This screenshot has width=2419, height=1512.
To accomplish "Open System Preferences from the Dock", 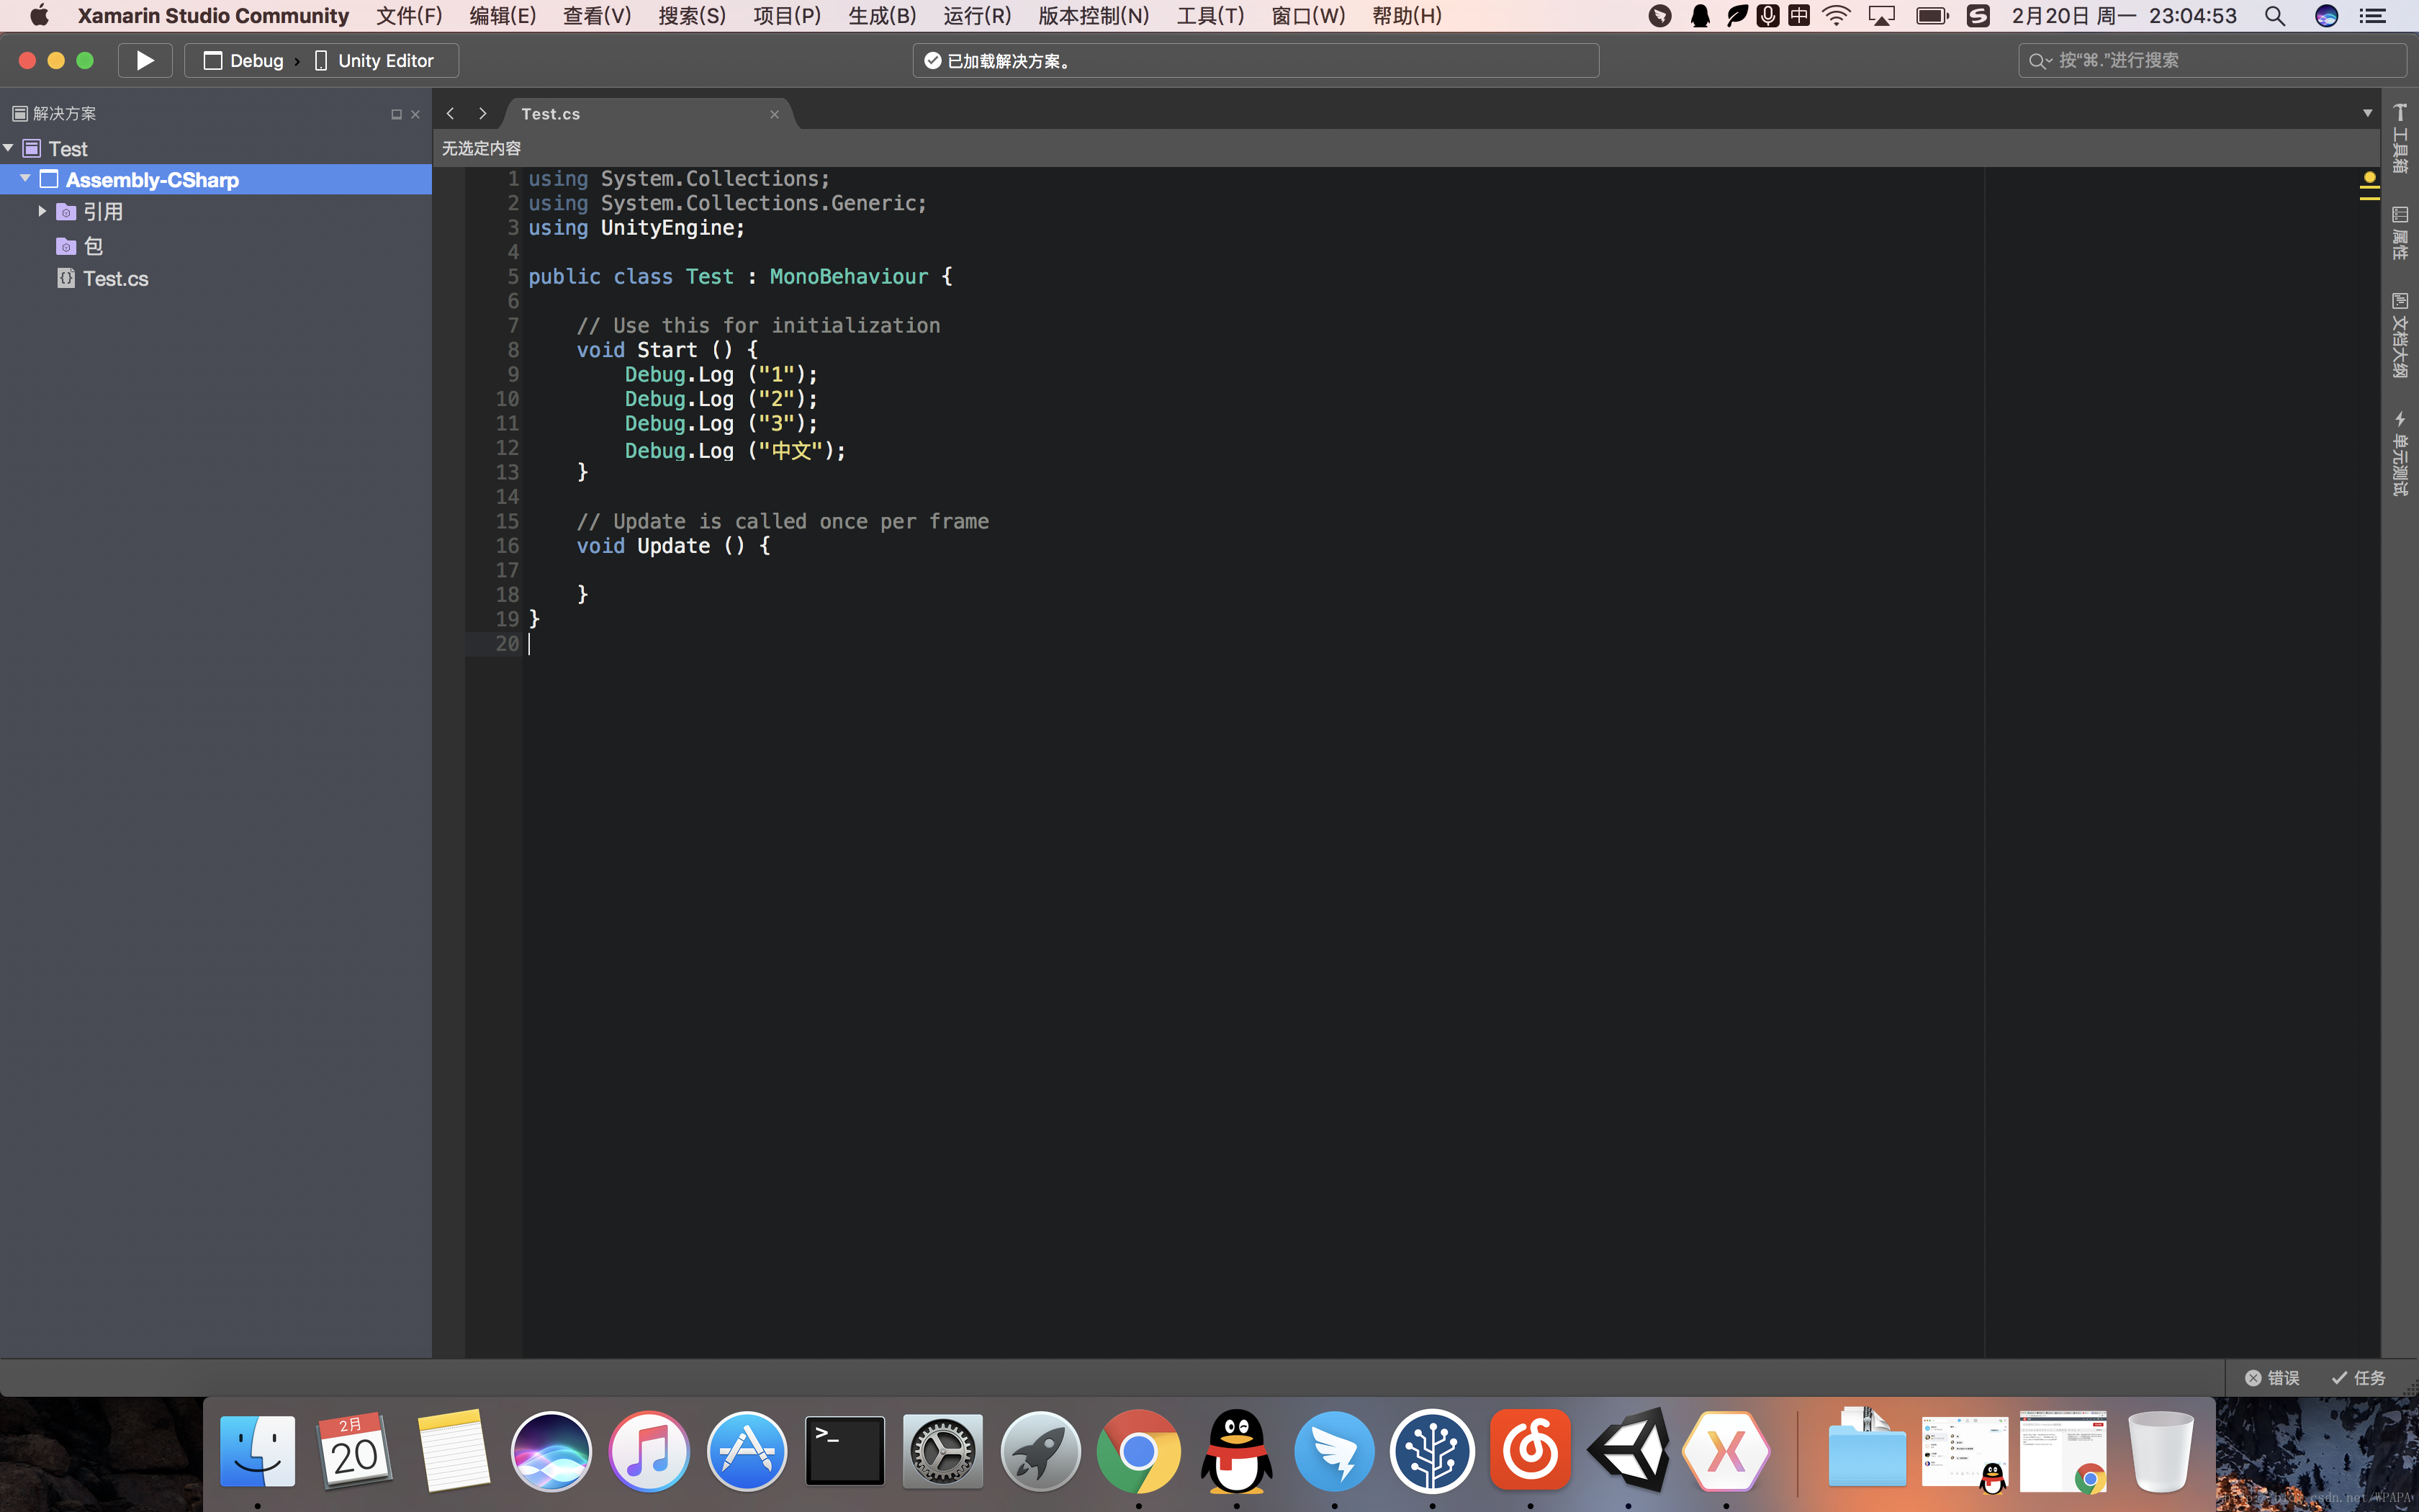I will coord(942,1451).
